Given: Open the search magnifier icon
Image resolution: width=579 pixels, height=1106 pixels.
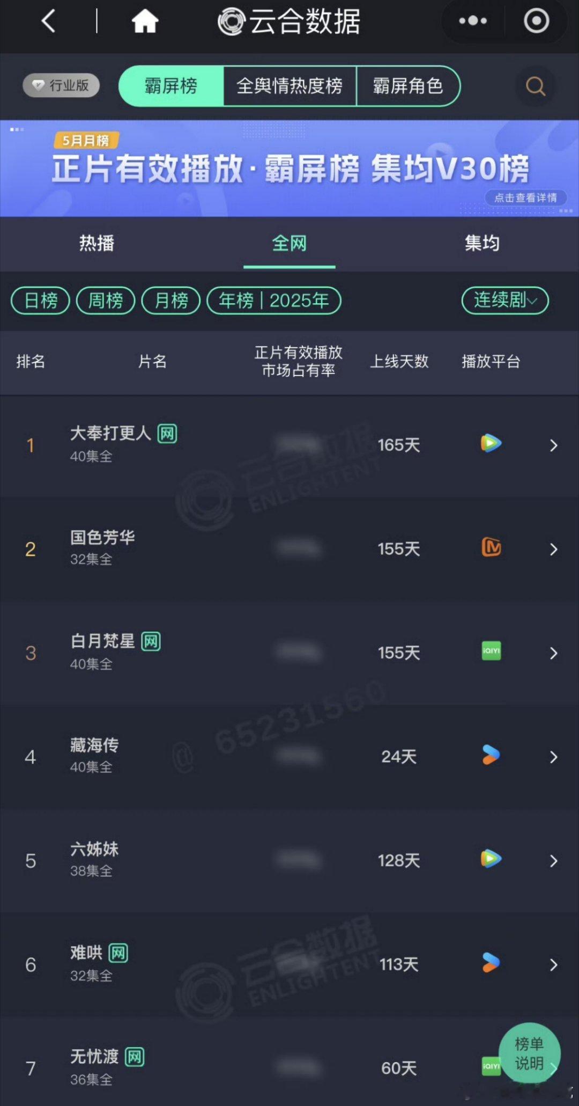Looking at the screenshot, I should (535, 86).
